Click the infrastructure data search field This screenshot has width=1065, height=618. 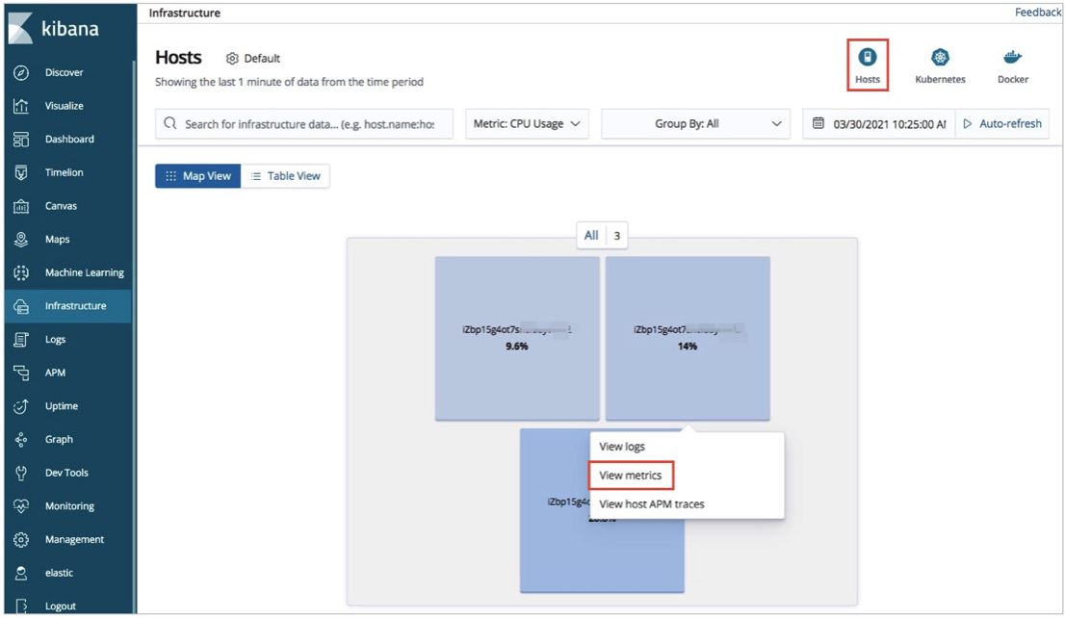coord(304,123)
